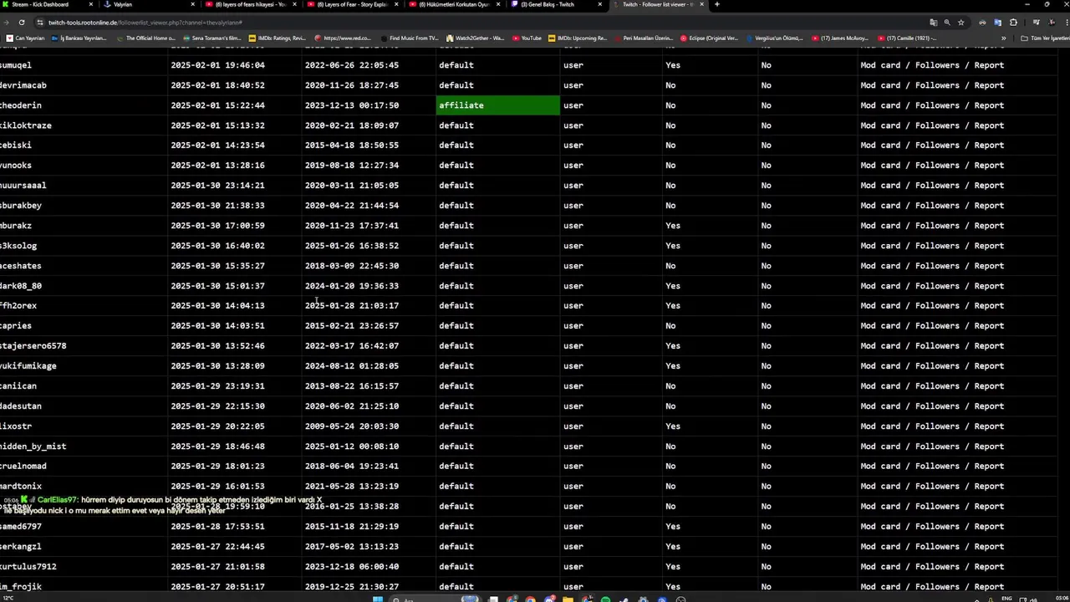
Task: Open Mod card in samed6797 row
Action: (x=880, y=527)
